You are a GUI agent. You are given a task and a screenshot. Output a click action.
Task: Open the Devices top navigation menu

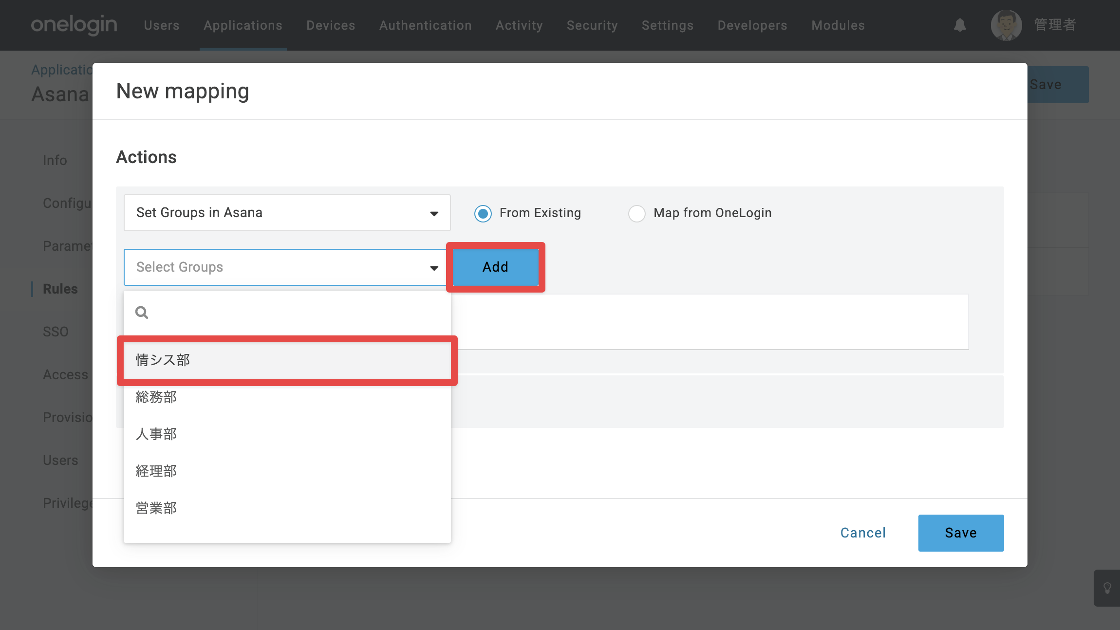click(331, 25)
